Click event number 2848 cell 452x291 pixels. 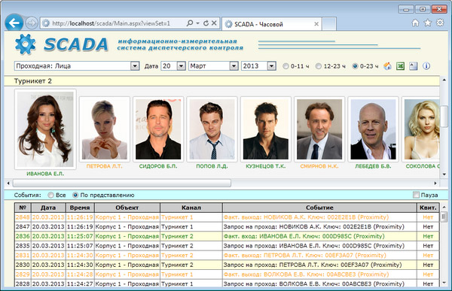[23, 217]
